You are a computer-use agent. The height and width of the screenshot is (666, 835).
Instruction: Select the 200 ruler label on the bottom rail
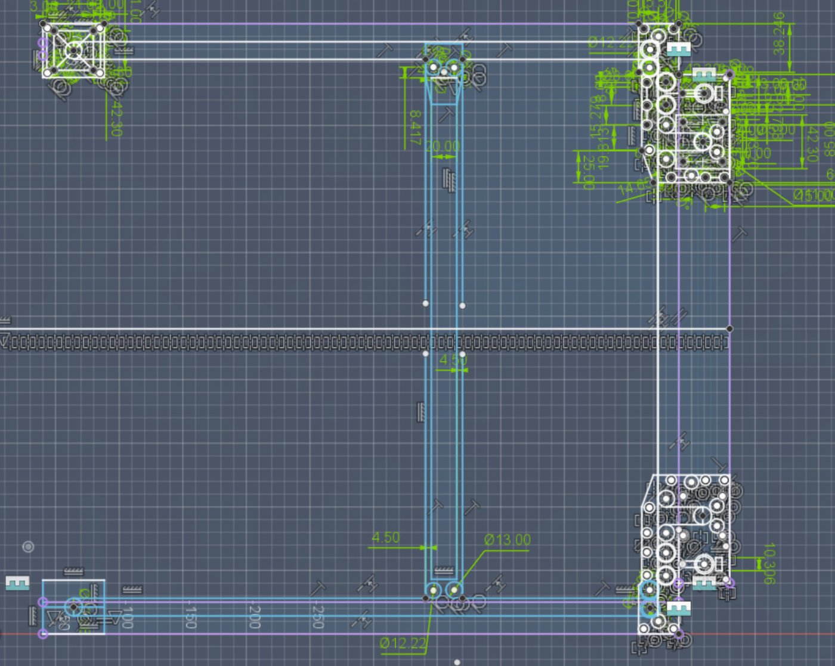254,617
